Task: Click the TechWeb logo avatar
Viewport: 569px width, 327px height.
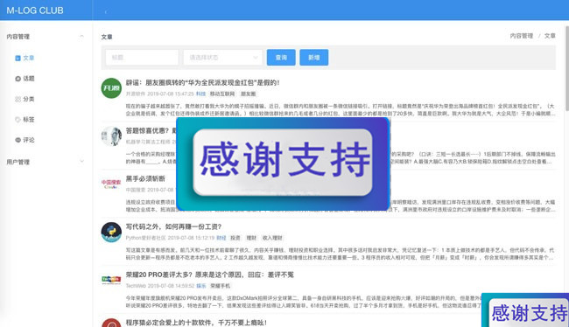Action: point(111,280)
